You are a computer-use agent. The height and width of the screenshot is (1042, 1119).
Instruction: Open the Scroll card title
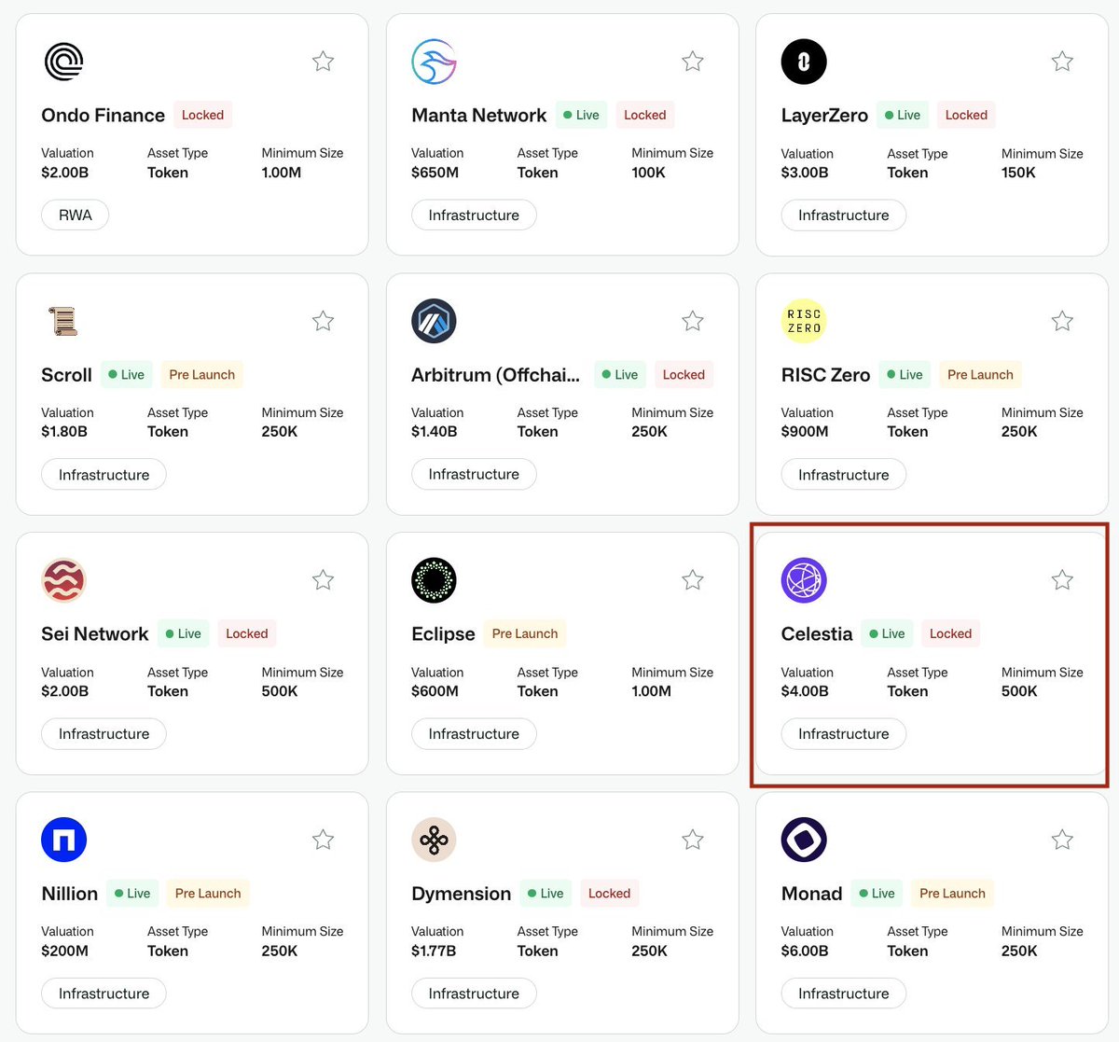(66, 375)
